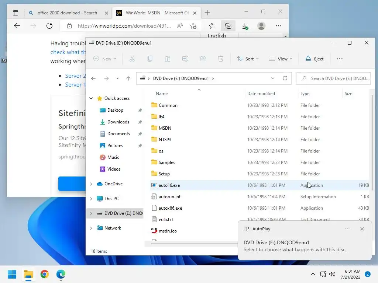Click the Search DVD Drive input field
The width and height of the screenshot is (378, 283).
click(333, 78)
